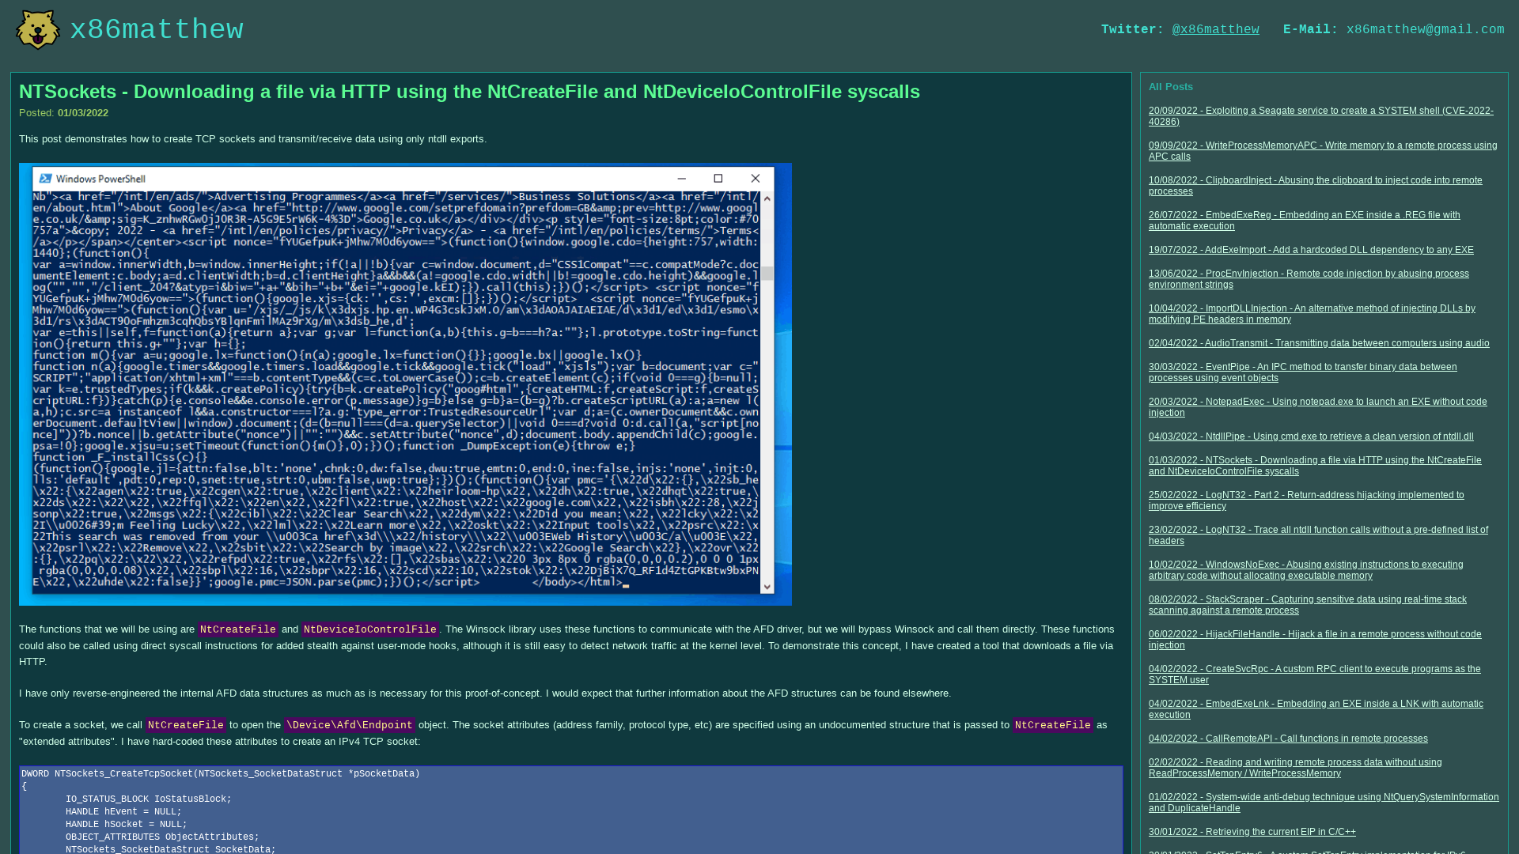Open the Seagate service SYSTEM shell post
The height and width of the screenshot is (854, 1519).
tap(1320, 116)
